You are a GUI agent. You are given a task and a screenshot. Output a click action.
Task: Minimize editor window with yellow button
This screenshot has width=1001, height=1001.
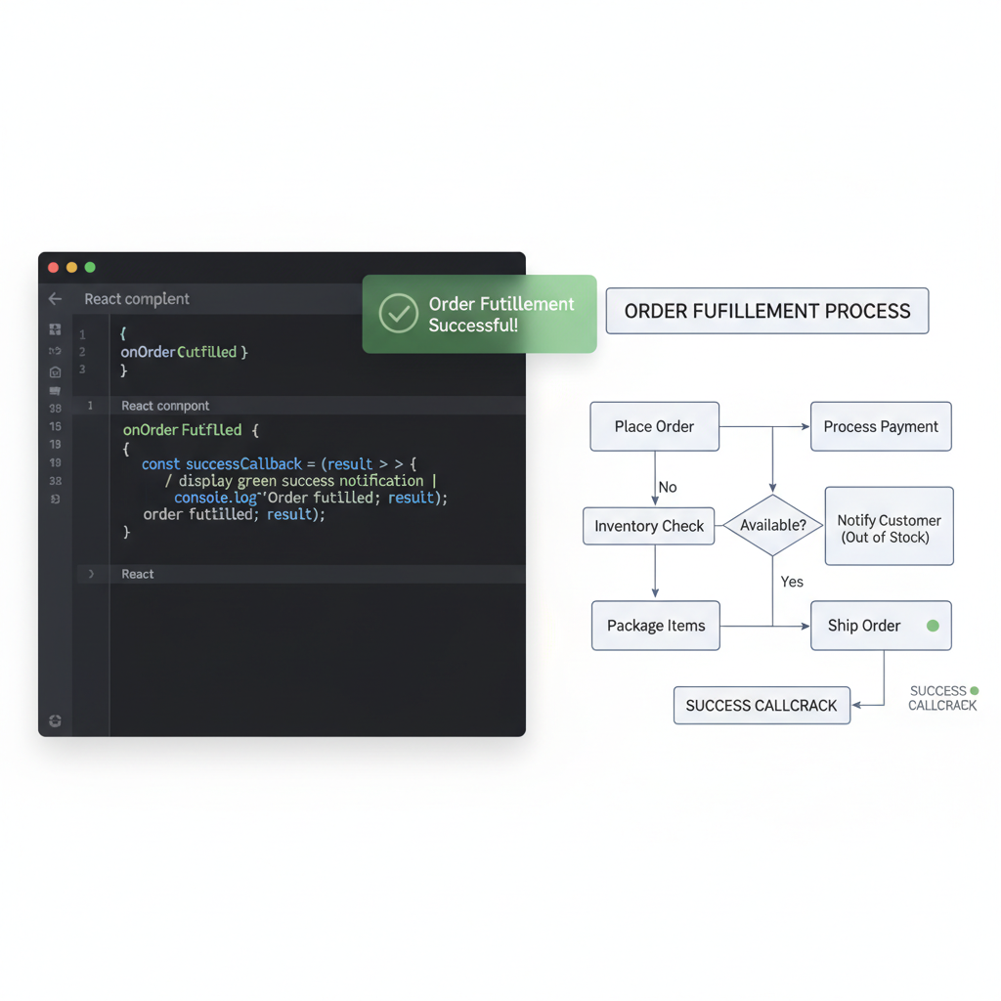(72, 268)
